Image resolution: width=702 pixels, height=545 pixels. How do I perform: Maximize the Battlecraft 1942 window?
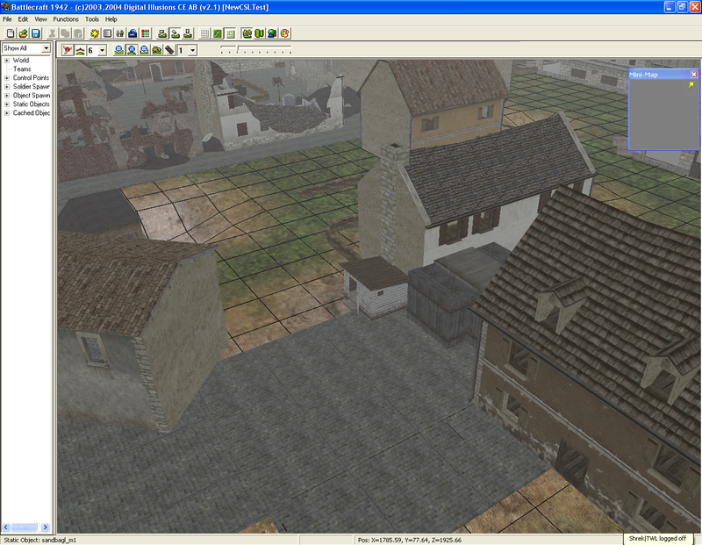[x=682, y=7]
